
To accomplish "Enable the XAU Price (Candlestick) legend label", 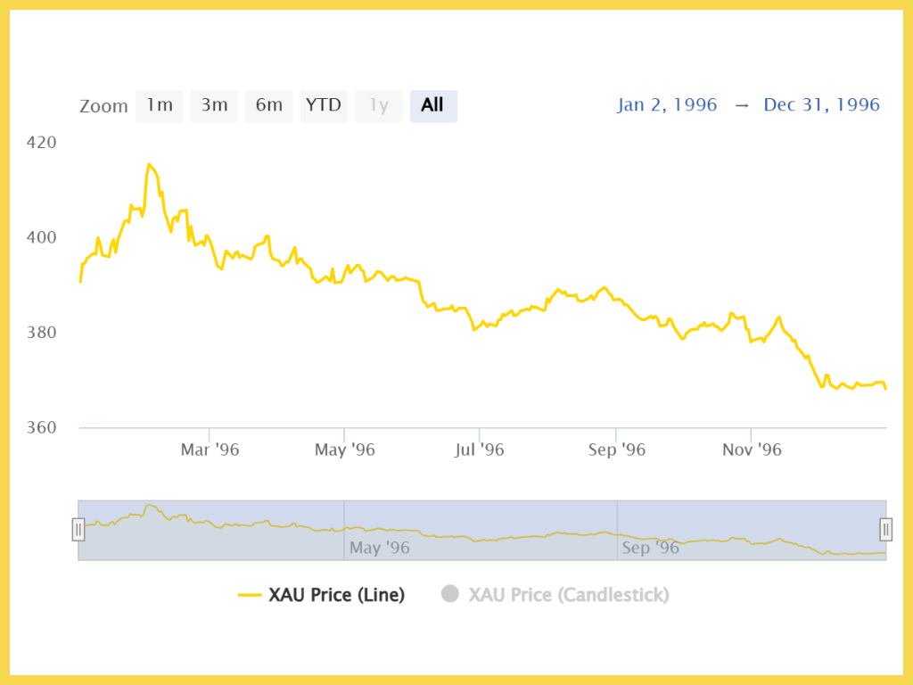I will [568, 595].
